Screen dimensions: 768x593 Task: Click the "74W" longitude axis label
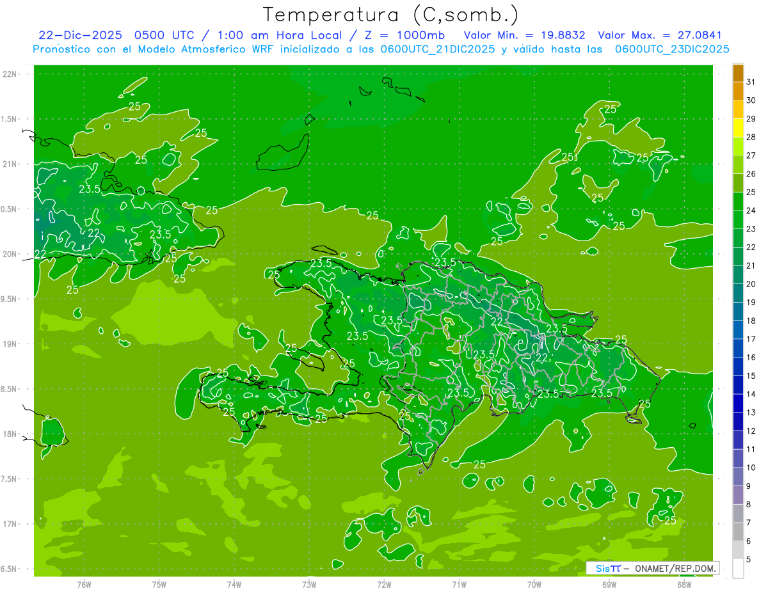tap(234, 585)
